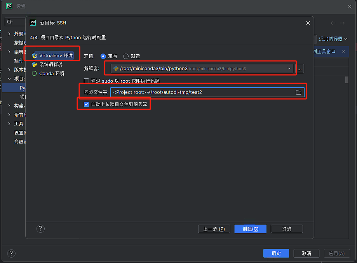Click the 应用(A) button
Viewport: 357px width, 263px height.
pos(337,253)
